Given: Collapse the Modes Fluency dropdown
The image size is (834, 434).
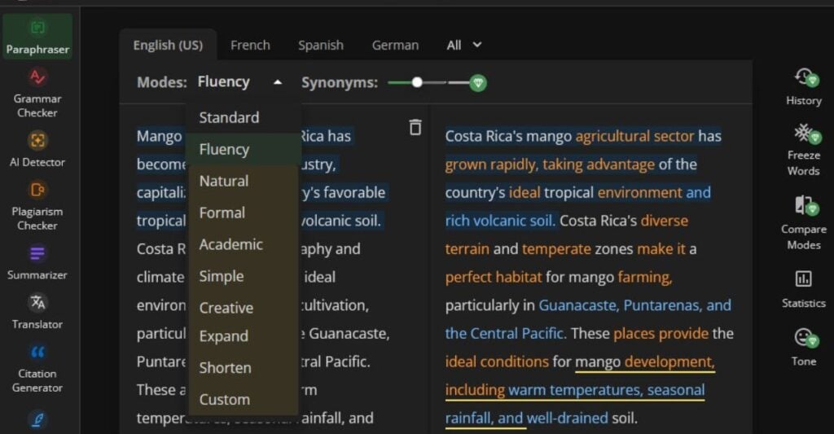Looking at the screenshot, I should click(240, 82).
